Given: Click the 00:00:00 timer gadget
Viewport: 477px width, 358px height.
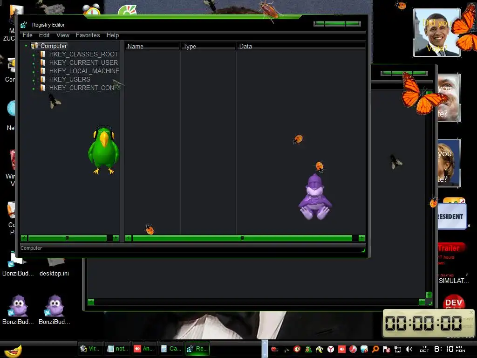Looking at the screenshot, I should [x=429, y=323].
